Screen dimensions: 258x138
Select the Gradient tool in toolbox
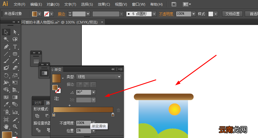[x=15, y=97]
